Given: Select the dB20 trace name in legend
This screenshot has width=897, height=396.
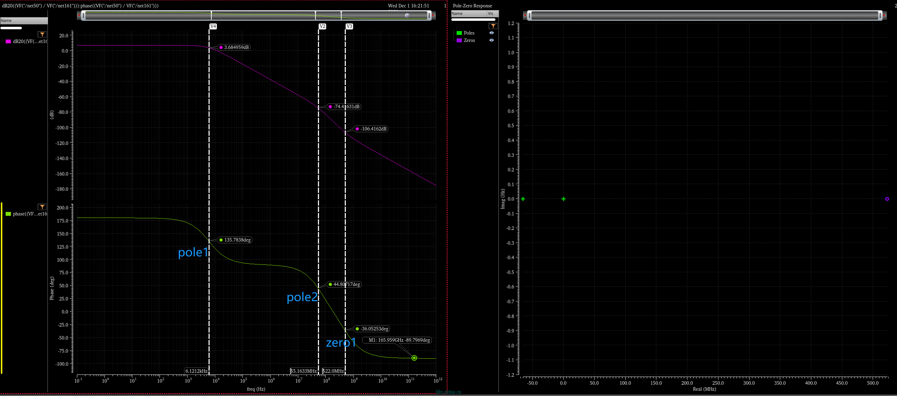Looking at the screenshot, I should coord(30,42).
